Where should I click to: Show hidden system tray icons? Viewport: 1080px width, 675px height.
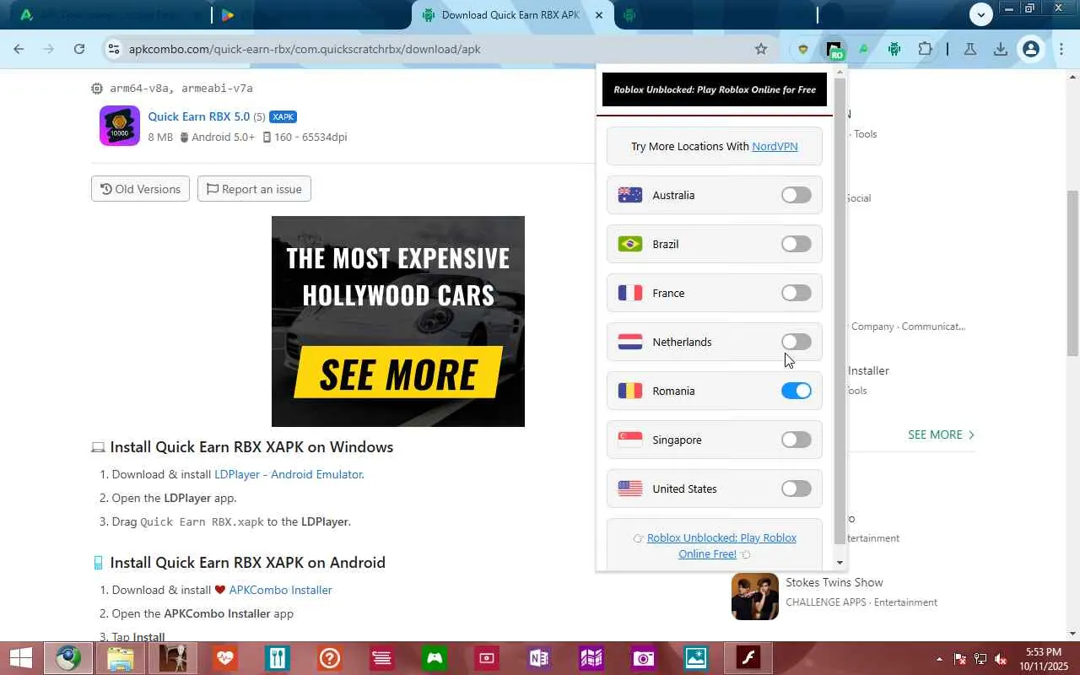click(939, 659)
